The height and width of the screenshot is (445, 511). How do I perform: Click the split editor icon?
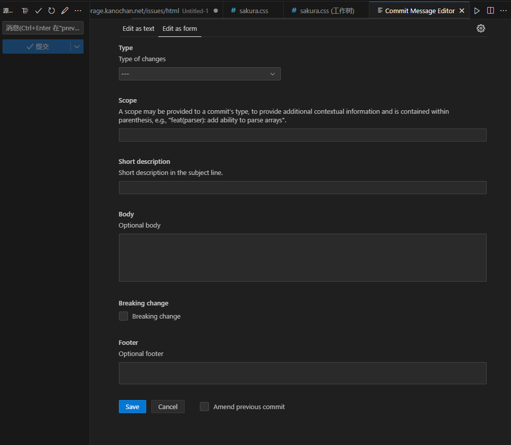[490, 11]
